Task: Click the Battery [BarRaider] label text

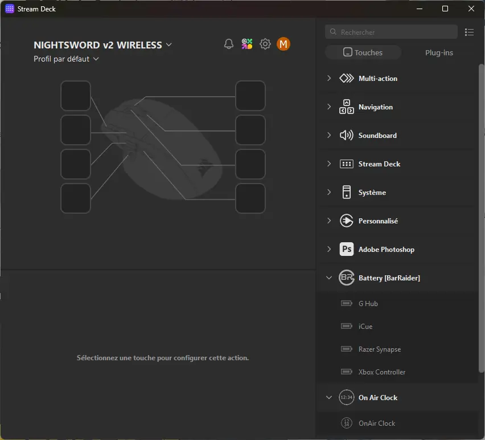Action: pos(389,278)
